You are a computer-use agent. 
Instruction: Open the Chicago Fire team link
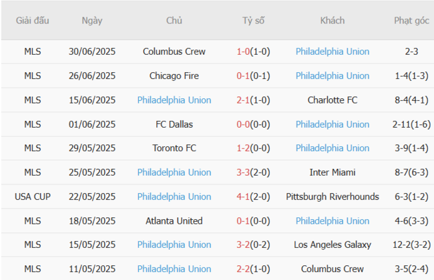click(174, 76)
